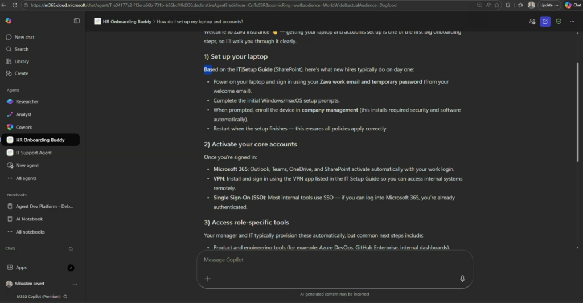This screenshot has height=303, width=583.
Task: Open the Library page
Action: coord(22,62)
